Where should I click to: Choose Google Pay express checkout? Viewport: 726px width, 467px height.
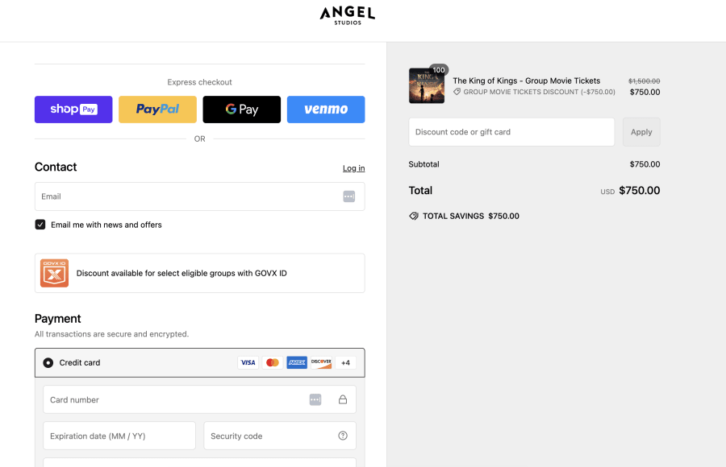(241, 110)
